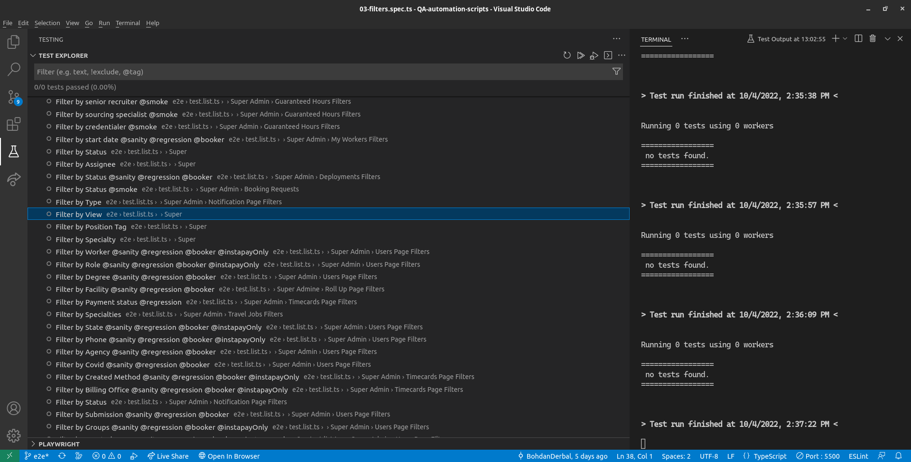Viewport: 911px width, 462px height.
Task: Open the Accounts menu in activity bar
Action: pyautogui.click(x=14, y=408)
